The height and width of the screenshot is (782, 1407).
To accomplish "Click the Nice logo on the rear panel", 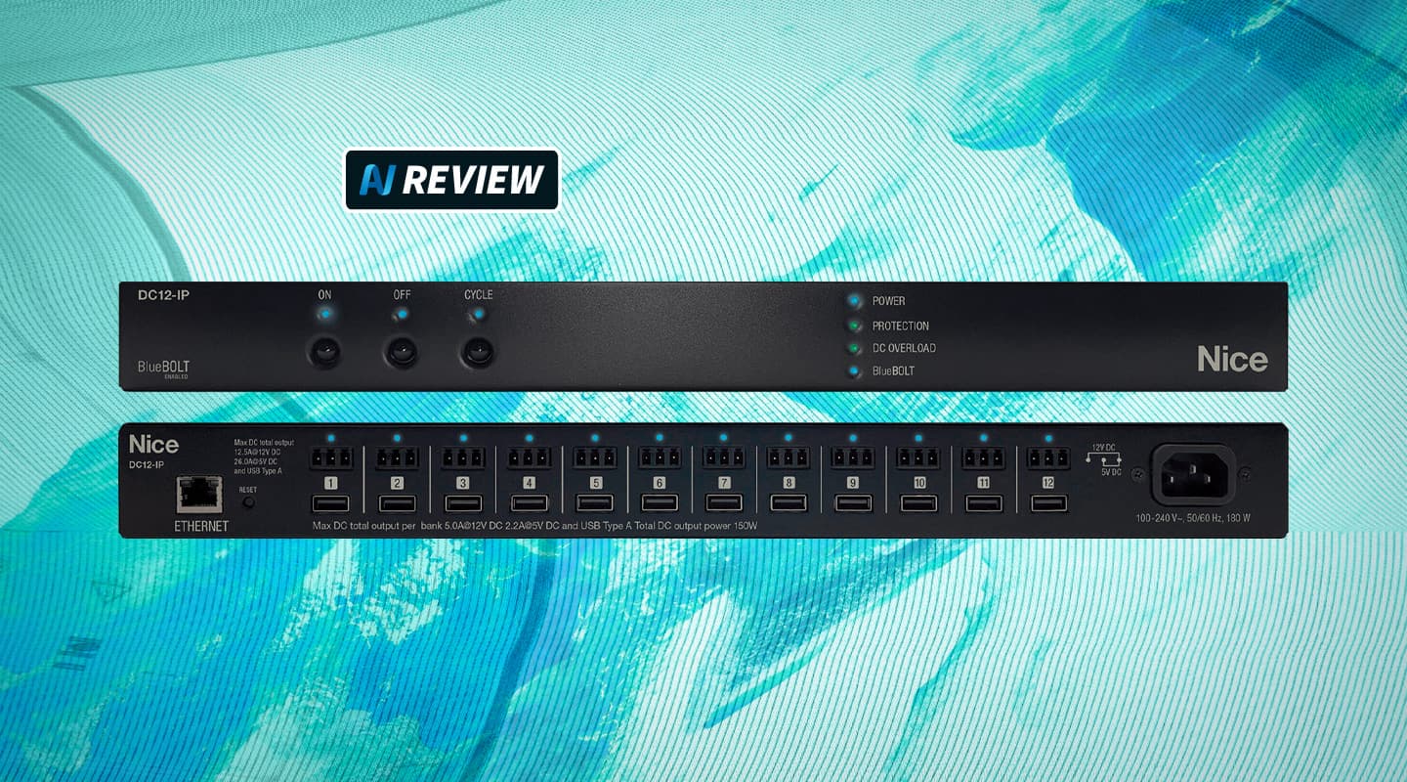I will click(153, 445).
